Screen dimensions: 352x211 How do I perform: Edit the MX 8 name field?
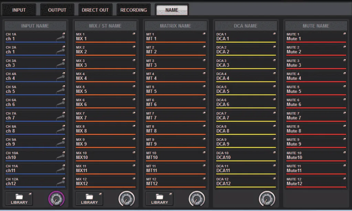point(106,129)
